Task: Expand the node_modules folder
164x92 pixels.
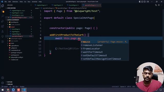Action: [x=7, y=25]
